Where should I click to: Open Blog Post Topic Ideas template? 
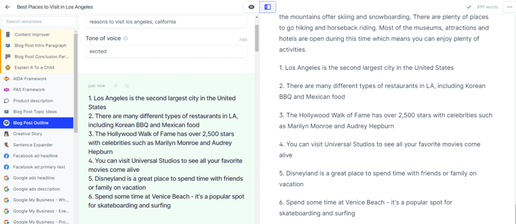[37, 112]
